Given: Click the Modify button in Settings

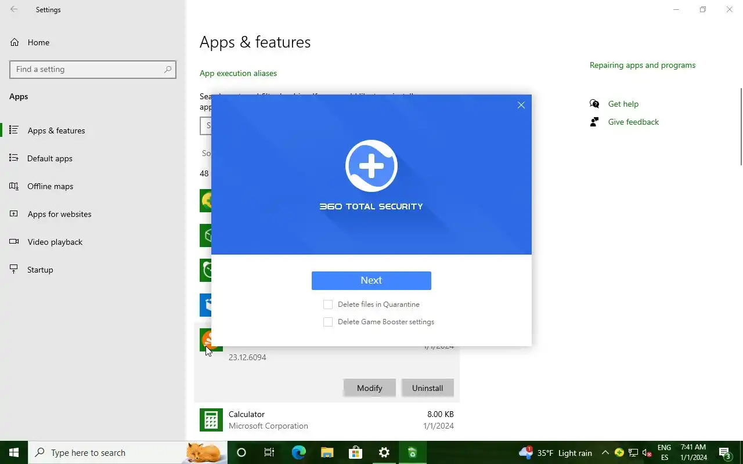Looking at the screenshot, I should coord(369,388).
